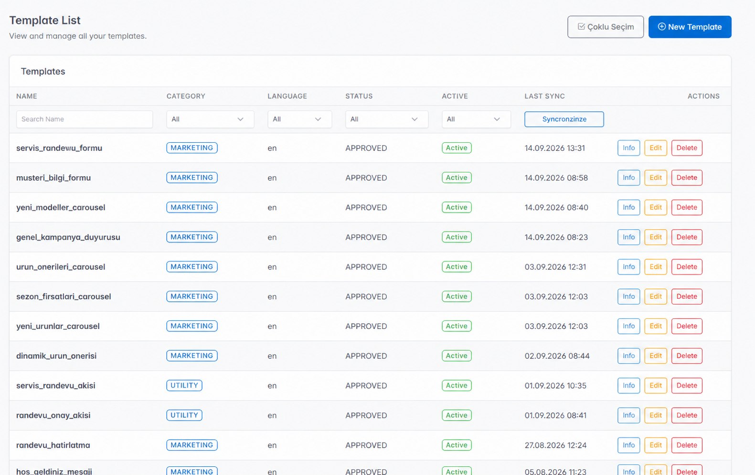Viewport: 755px width, 475px height.
Task: Delete the randevu_onay_akisi template
Action: (x=687, y=415)
